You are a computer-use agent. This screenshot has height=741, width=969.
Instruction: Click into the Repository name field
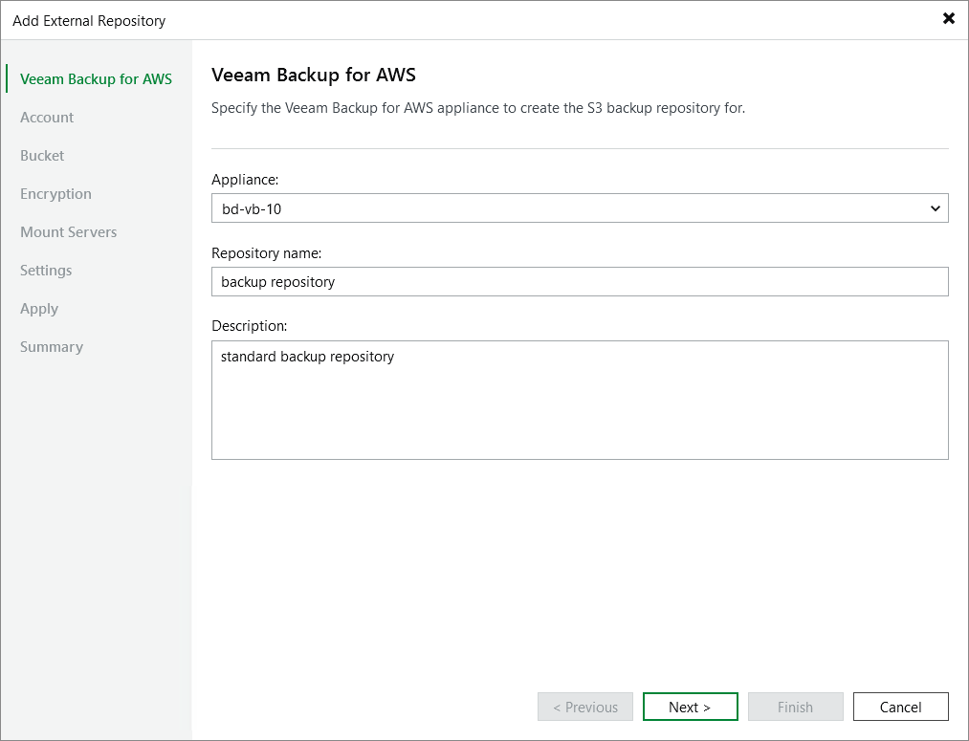coord(580,281)
